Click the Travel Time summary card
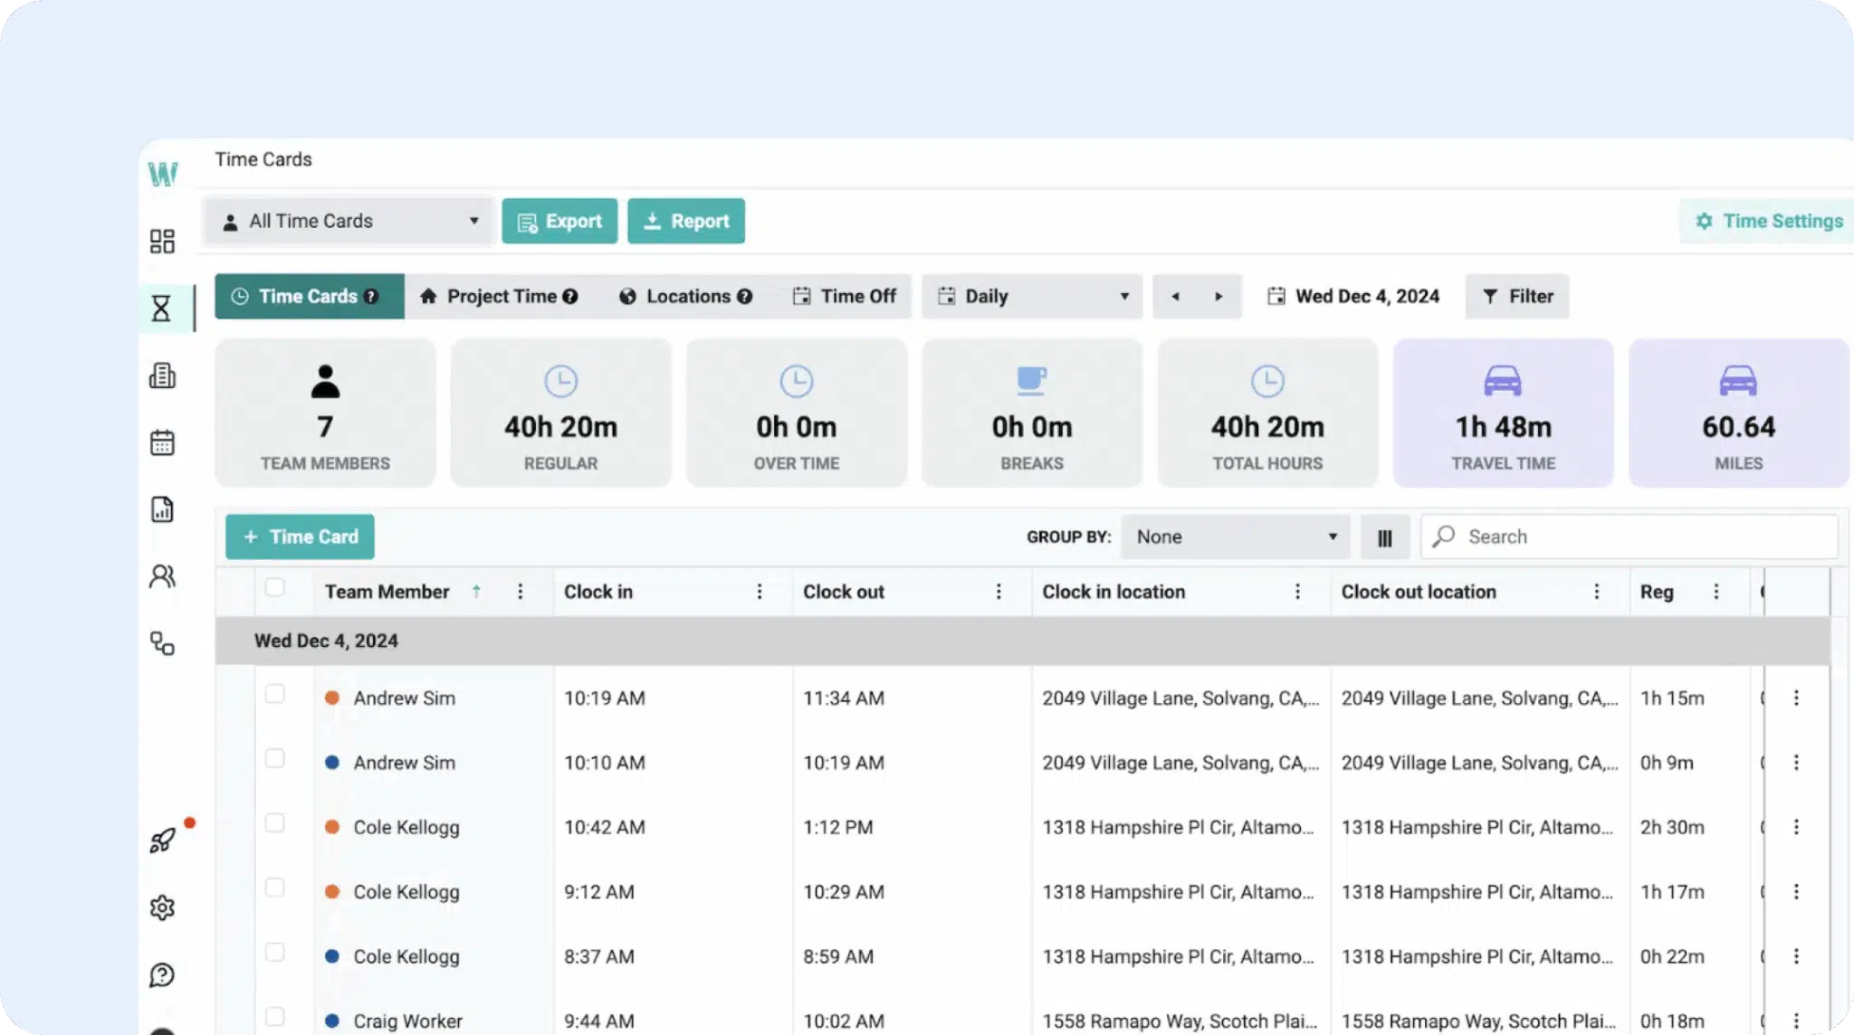This screenshot has height=1035, width=1854. coord(1504,413)
